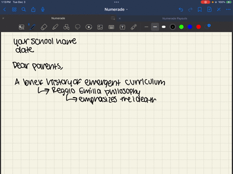Select the Eraser tool
This screenshot has width=233, height=174.
44,27
